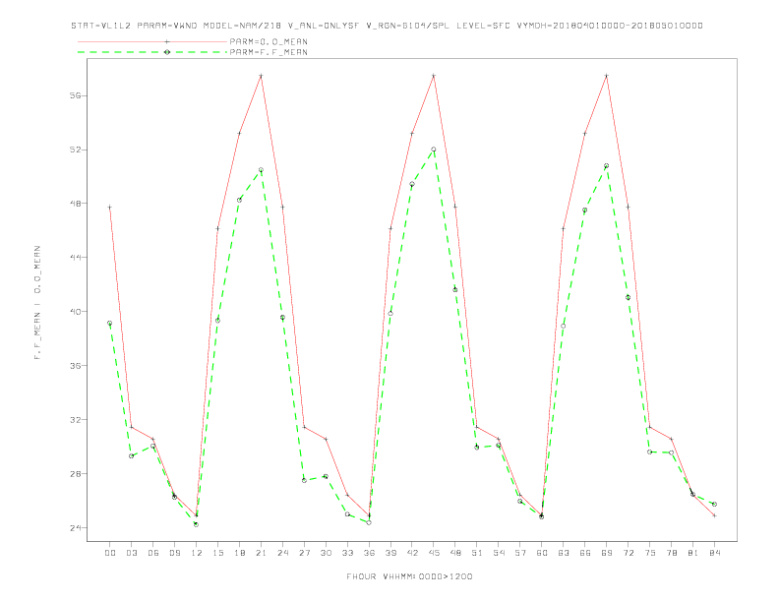Click x-axis tick label 54
This screenshot has width=779, height=602.
(x=499, y=553)
